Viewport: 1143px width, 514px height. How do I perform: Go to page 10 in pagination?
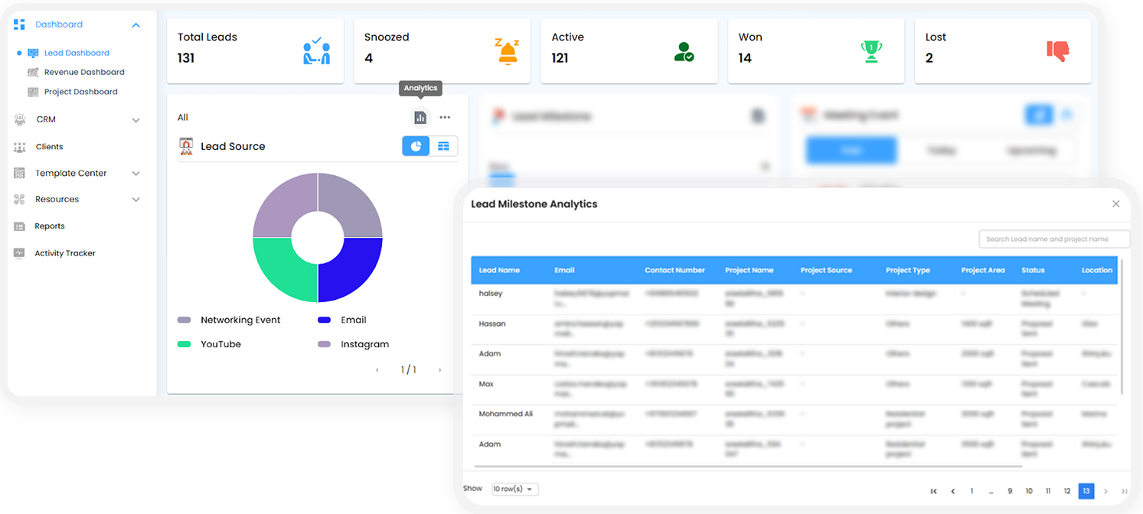[1029, 491]
